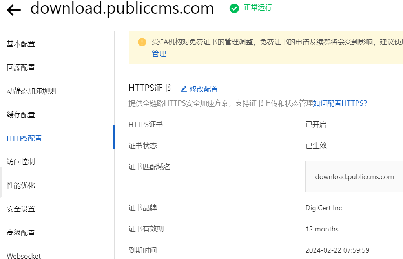403x259 pixels.
Task: Select the HTTPS配置 sidebar item
Action: pyautogui.click(x=24, y=138)
